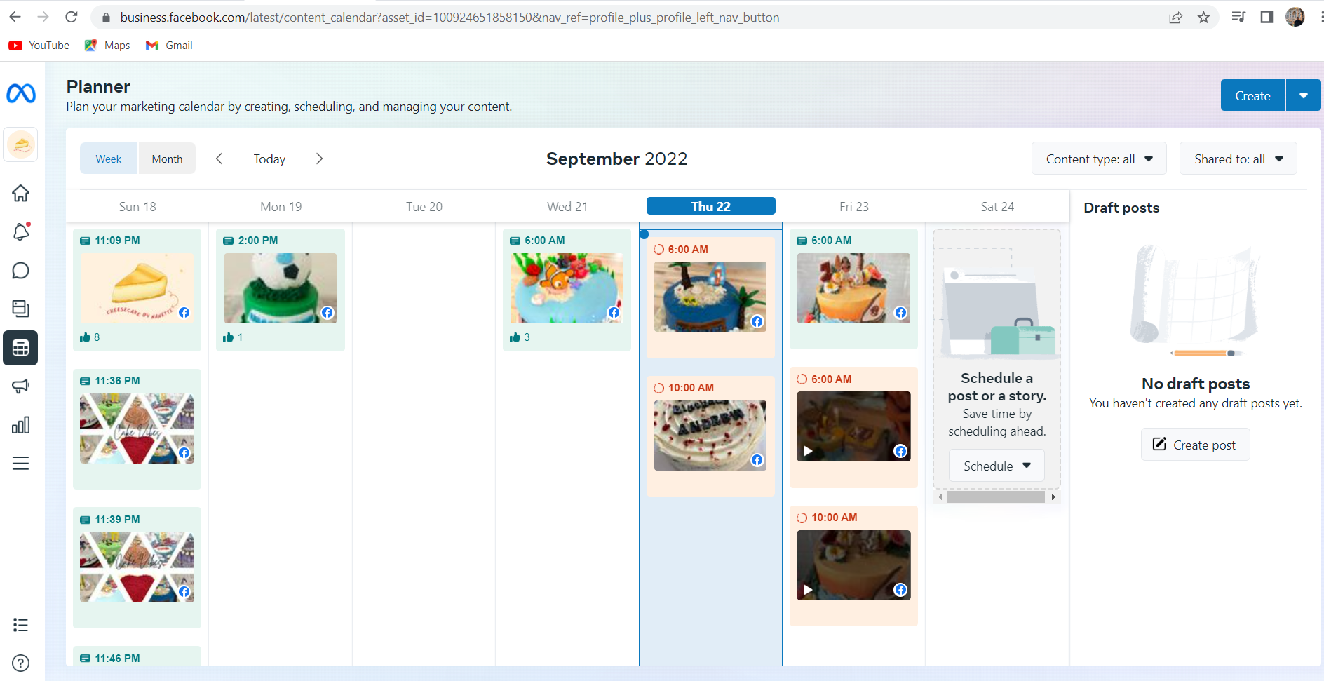The image size is (1324, 681).
Task: Expand the Create dropdown arrow
Action: [1304, 95]
